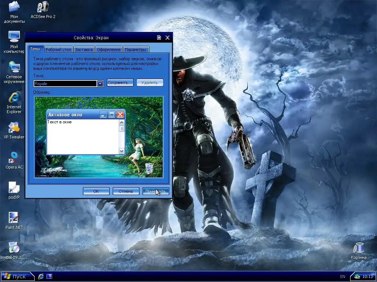Expand the Тема dropdown arrow
The image size is (377, 282).
pyautogui.click(x=100, y=83)
